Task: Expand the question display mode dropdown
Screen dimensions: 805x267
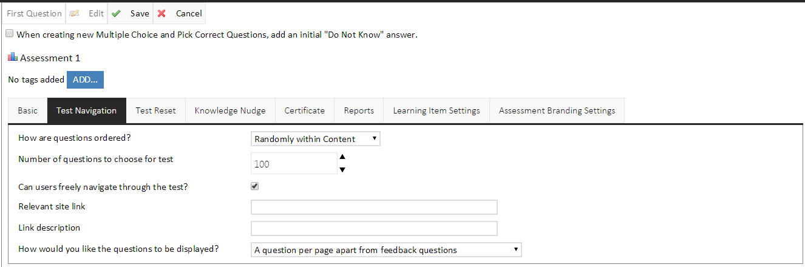Action: click(x=386, y=250)
